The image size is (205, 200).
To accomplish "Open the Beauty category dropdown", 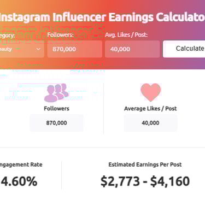I will tap(22, 49).
